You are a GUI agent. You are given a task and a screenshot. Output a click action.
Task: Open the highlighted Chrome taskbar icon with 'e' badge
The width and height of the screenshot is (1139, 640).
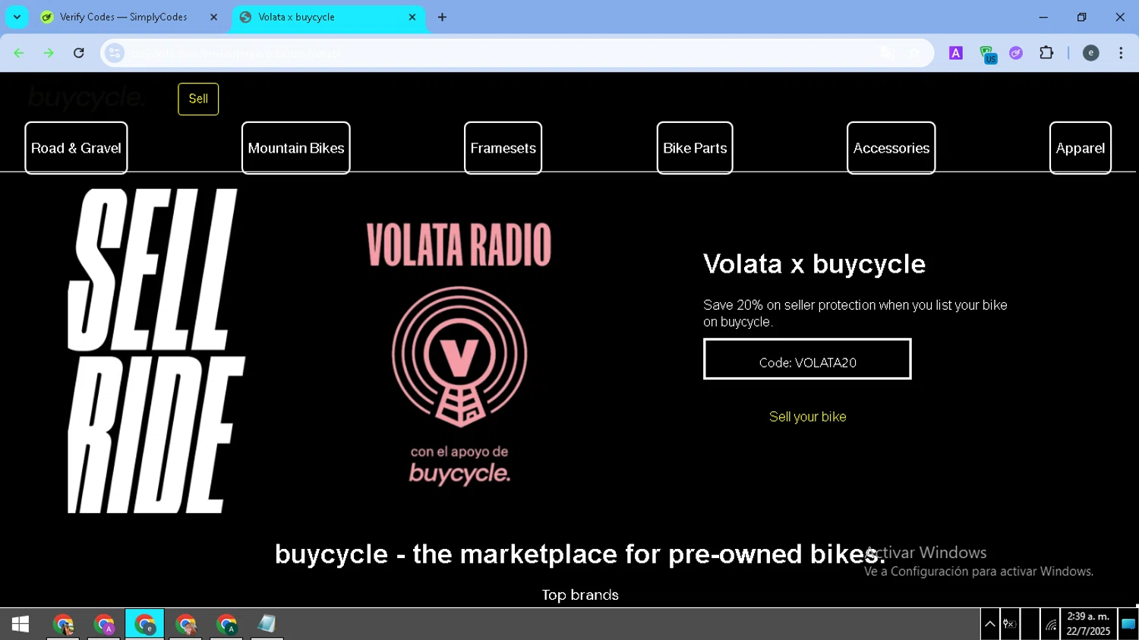(144, 624)
